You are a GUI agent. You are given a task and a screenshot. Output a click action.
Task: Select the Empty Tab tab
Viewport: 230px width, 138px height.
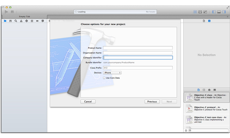click(x=24, y=17)
